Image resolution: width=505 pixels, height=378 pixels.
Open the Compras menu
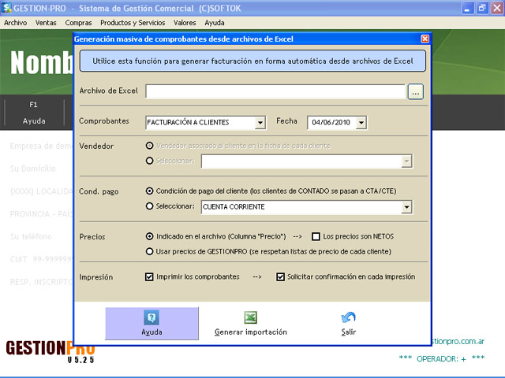78,23
